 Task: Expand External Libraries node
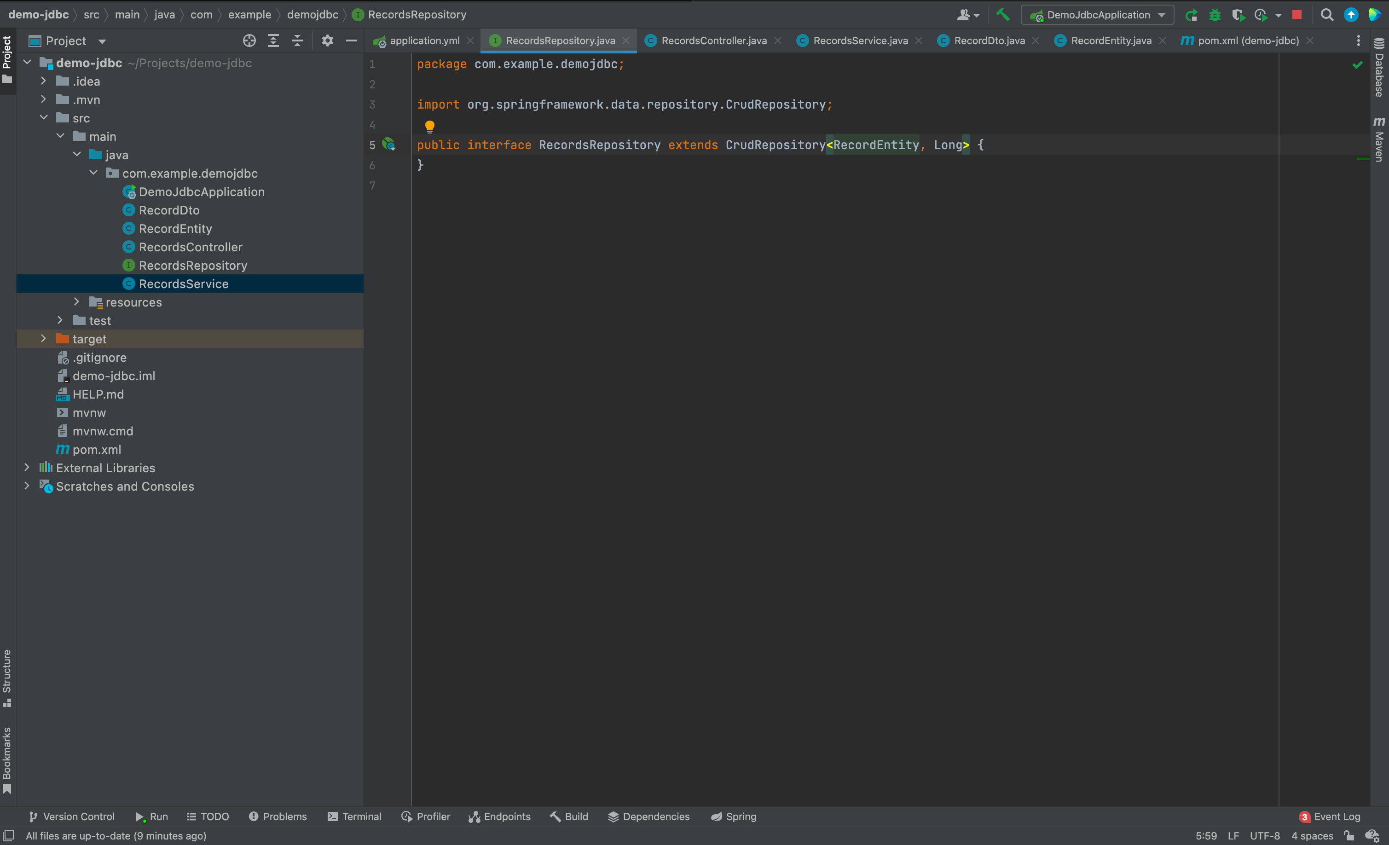click(27, 468)
